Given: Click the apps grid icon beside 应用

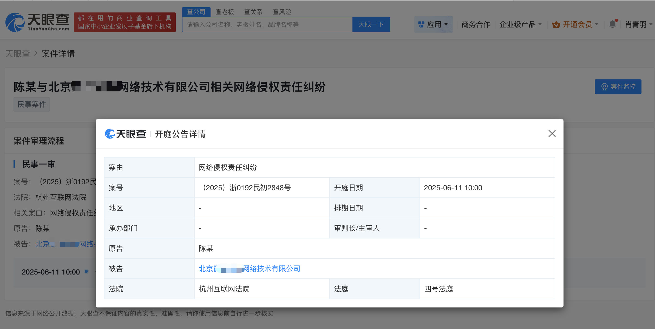Looking at the screenshot, I should click(421, 25).
